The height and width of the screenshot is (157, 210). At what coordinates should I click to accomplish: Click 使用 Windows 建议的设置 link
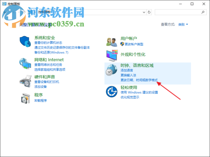139,93
